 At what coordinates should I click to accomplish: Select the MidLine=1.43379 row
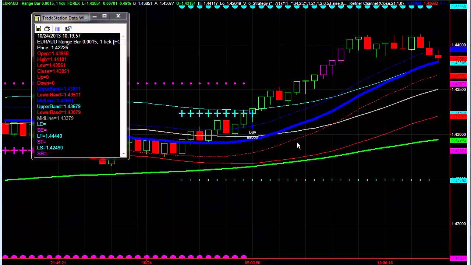click(55, 118)
